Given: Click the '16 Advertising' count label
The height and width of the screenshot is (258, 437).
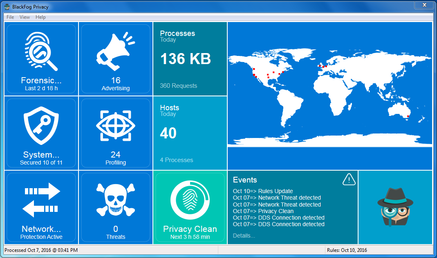Looking at the screenshot, I should coord(116,84).
